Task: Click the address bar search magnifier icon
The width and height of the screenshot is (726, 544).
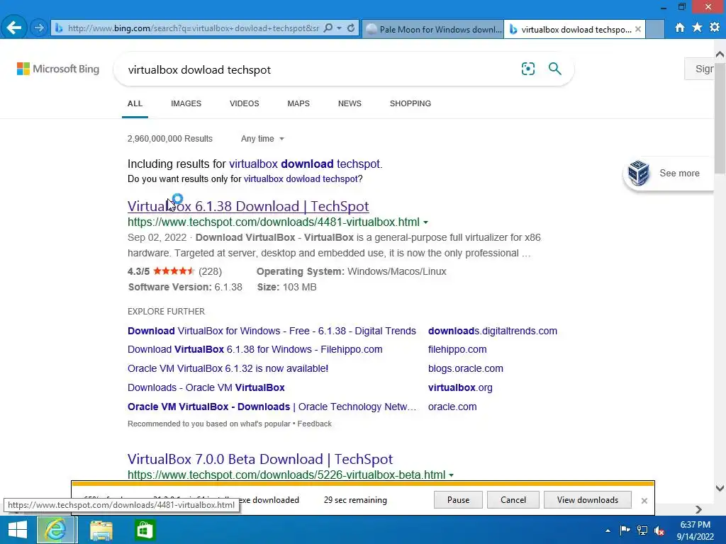Action: point(328,28)
